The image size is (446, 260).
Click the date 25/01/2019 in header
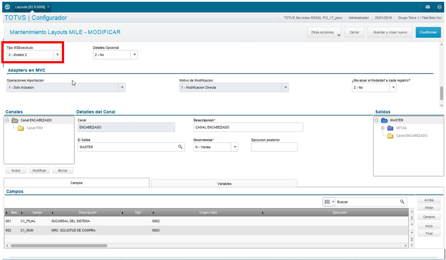pos(383,18)
